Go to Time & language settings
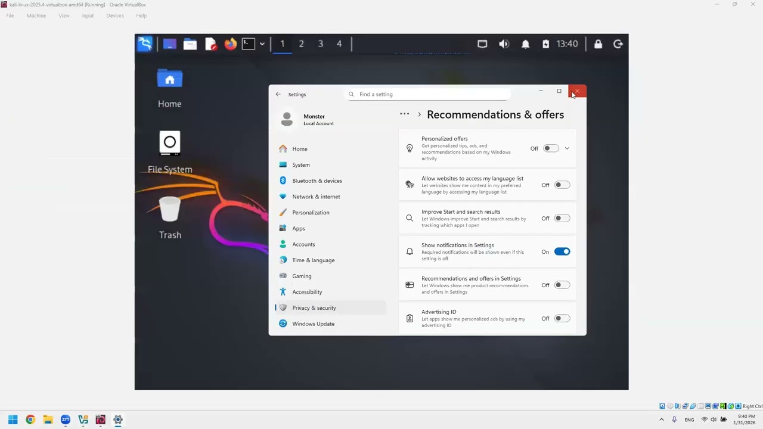 (x=331, y=260)
